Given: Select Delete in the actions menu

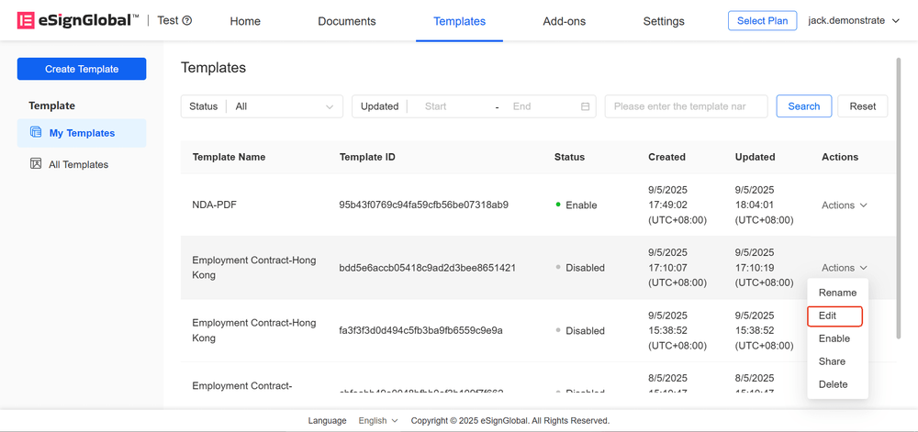Looking at the screenshot, I should point(833,384).
